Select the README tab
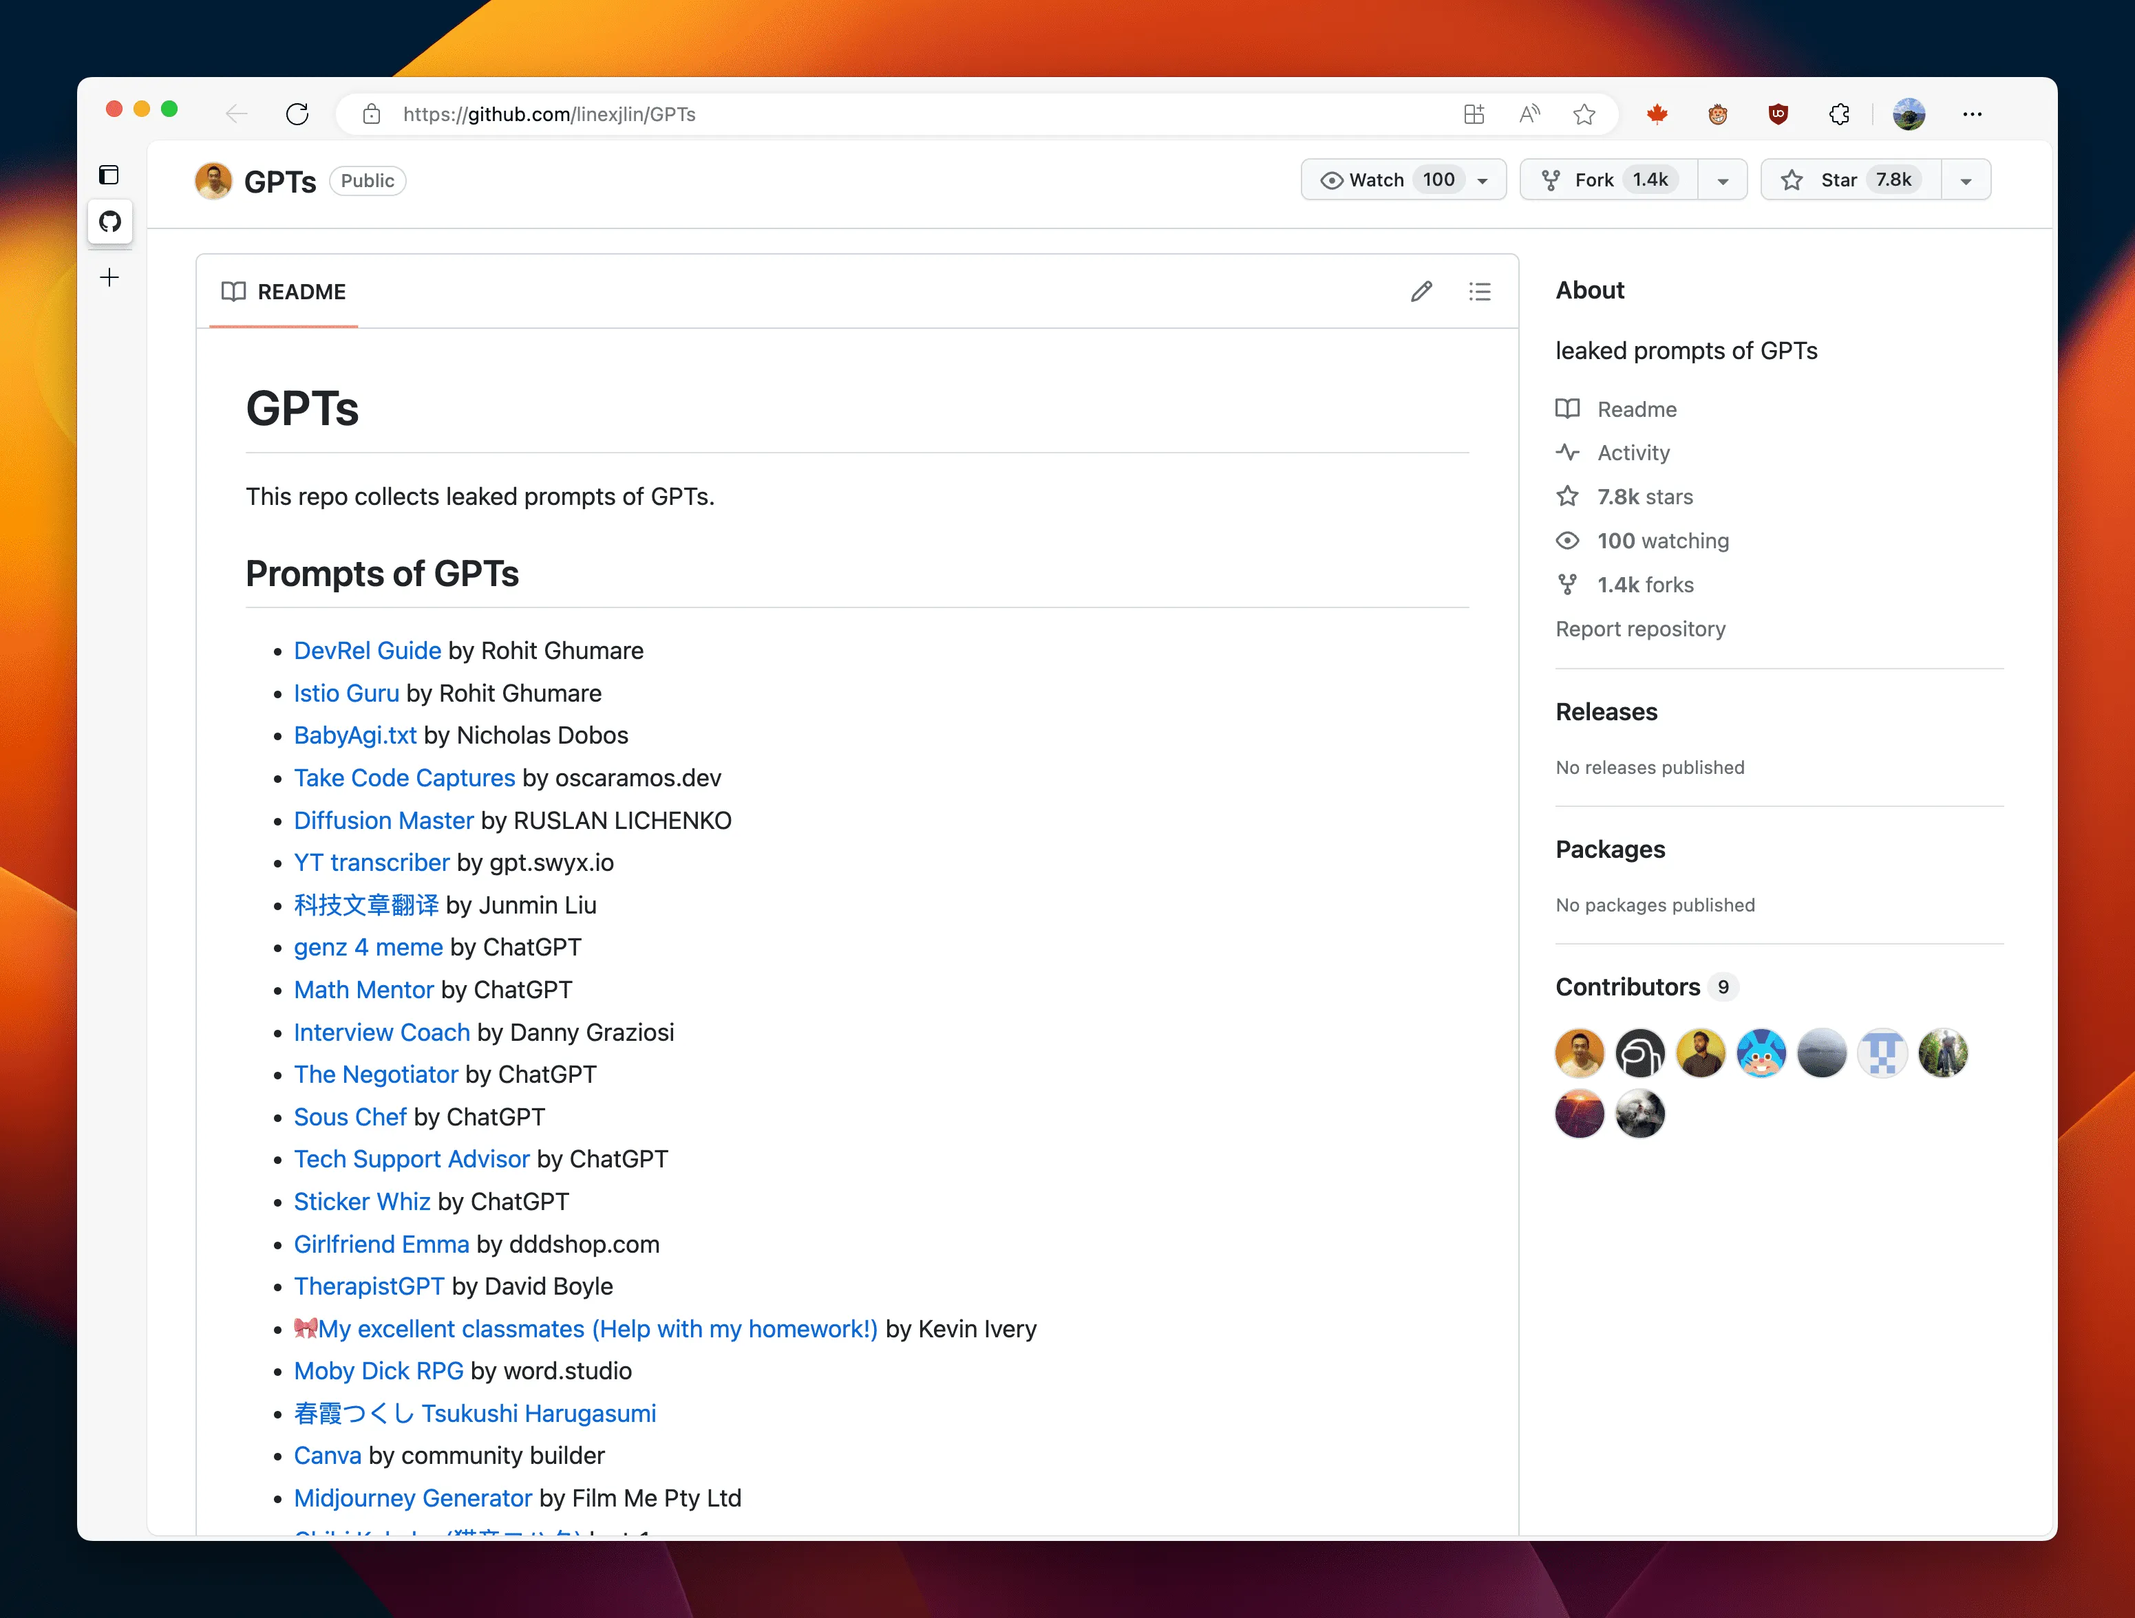Image resolution: width=2135 pixels, height=1618 pixels. (284, 292)
